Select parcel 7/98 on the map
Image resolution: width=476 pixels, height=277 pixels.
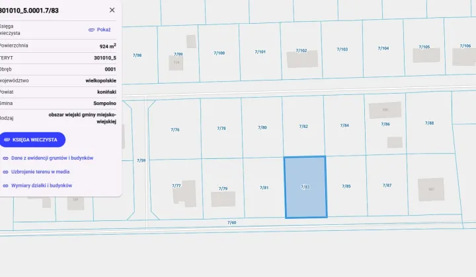[x=138, y=55]
